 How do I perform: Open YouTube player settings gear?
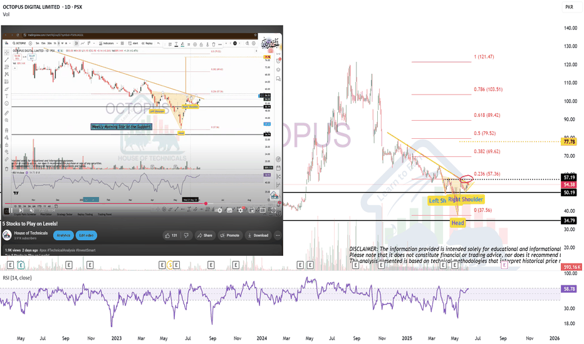pyautogui.click(x=241, y=210)
